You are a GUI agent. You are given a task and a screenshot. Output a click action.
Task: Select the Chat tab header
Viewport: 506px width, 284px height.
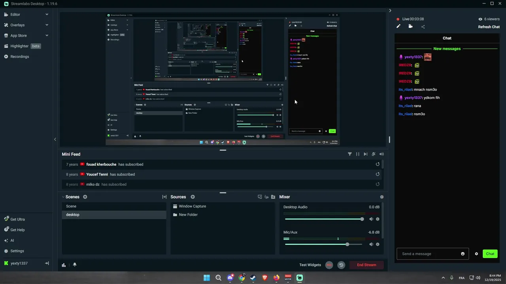coord(447,38)
